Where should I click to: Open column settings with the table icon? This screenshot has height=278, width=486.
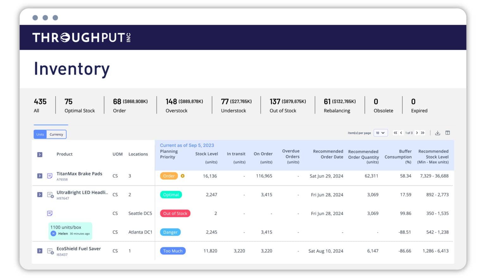coord(448,133)
